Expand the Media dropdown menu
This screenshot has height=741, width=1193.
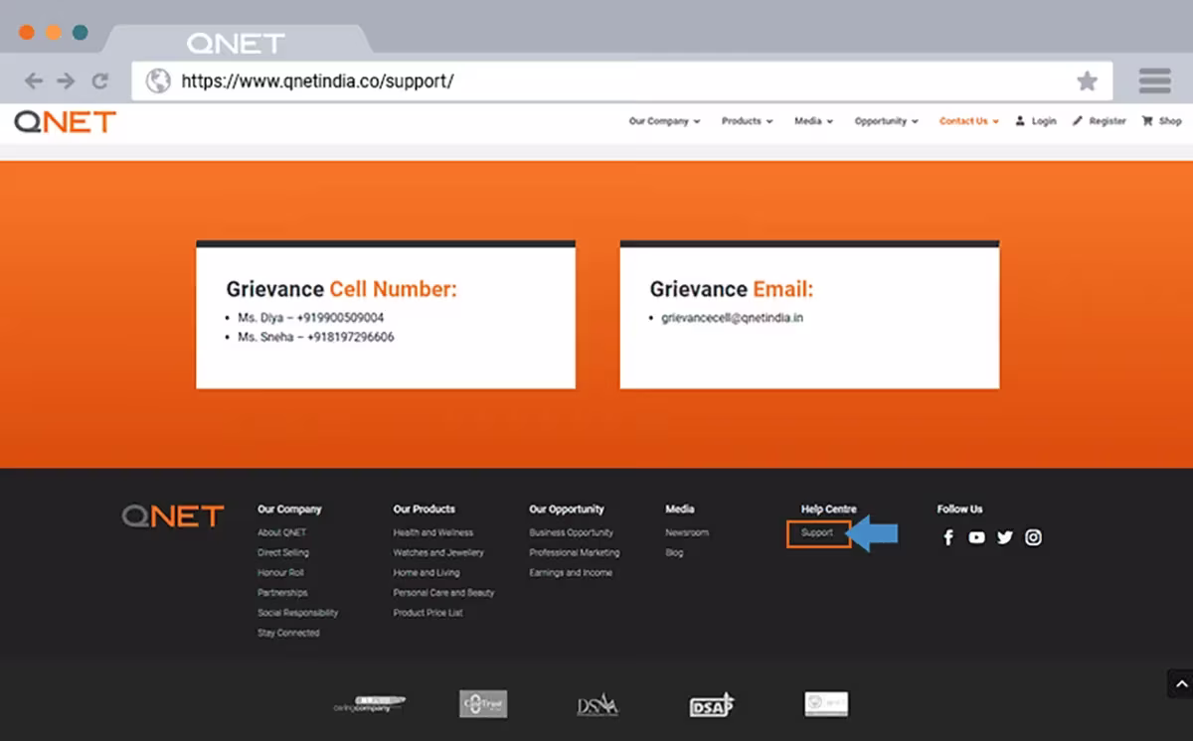point(813,121)
